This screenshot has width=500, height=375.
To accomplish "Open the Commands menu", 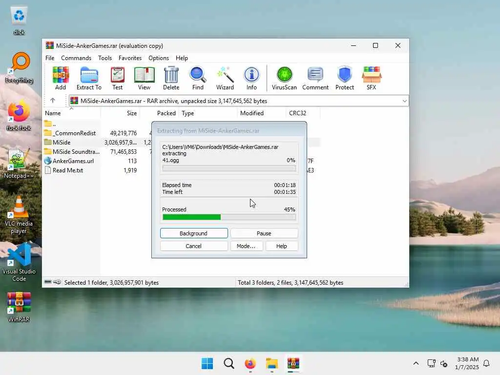I will pyautogui.click(x=76, y=58).
